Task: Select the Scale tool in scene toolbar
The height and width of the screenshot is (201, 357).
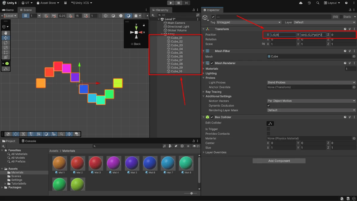Action: pos(6,48)
